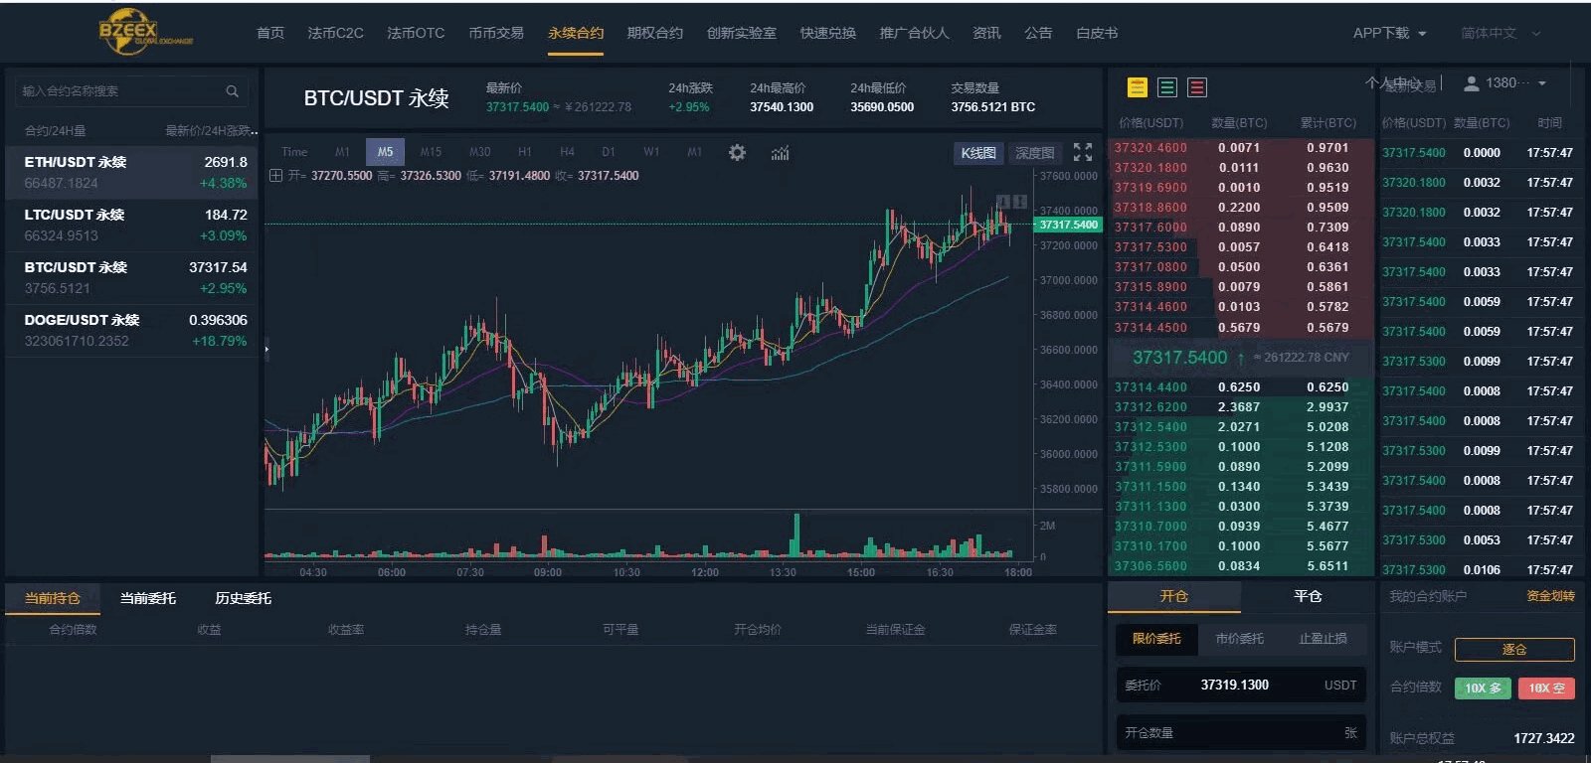1591x763 pixels.
Task: Open the APP下载 dropdown
Action: [1389, 33]
